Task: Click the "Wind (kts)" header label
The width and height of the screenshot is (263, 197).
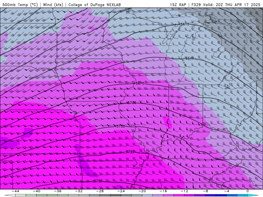Action: pos(53,5)
